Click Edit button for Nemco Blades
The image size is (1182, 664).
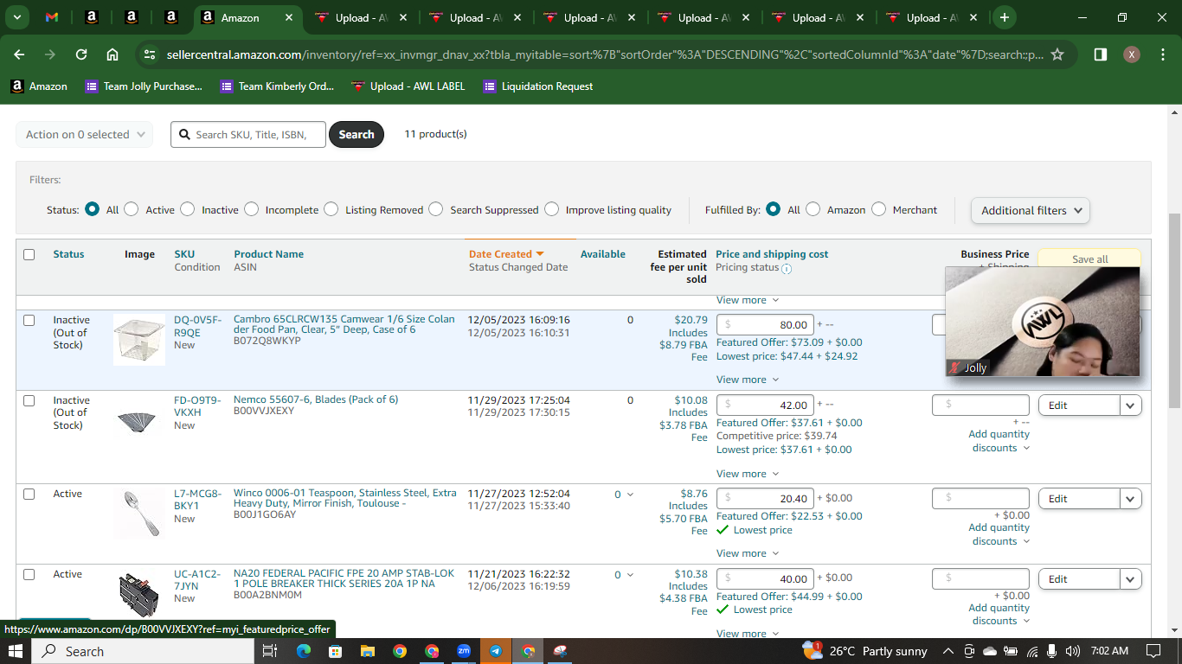click(1079, 405)
